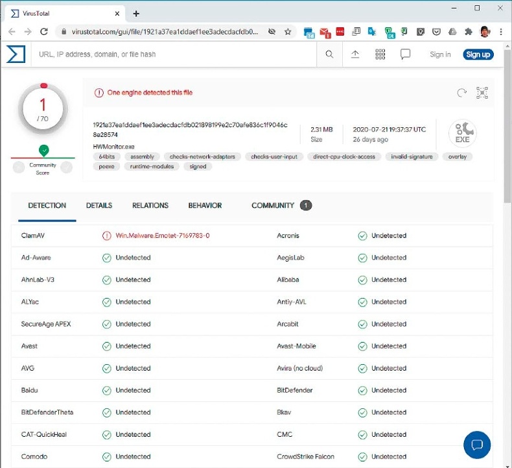Click the header comment bubble icon
512x468 pixels.
[x=405, y=55]
